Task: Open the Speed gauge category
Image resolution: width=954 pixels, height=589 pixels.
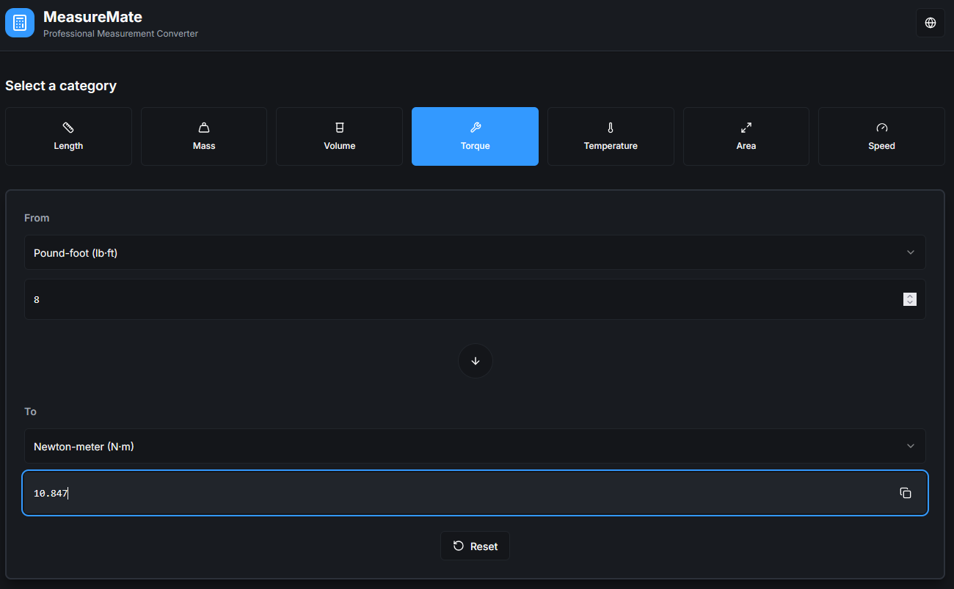Action: click(x=881, y=136)
